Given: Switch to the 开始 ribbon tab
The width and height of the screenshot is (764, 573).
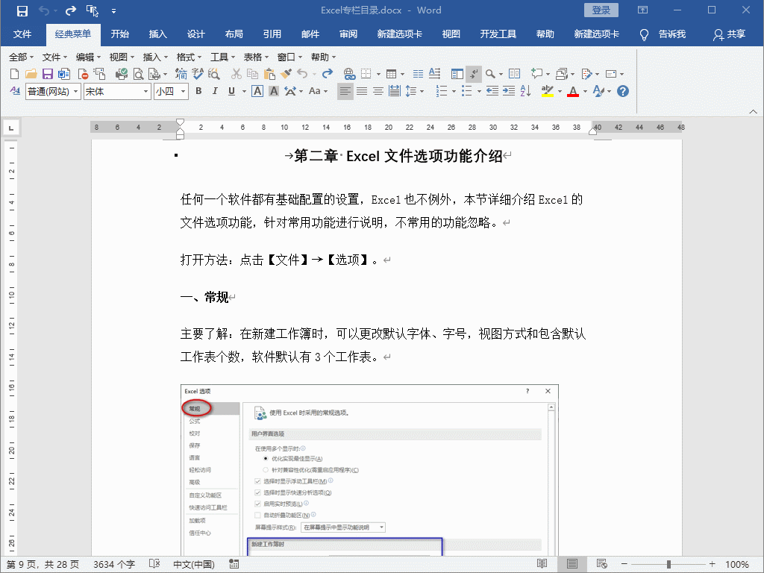Looking at the screenshot, I should tap(120, 34).
